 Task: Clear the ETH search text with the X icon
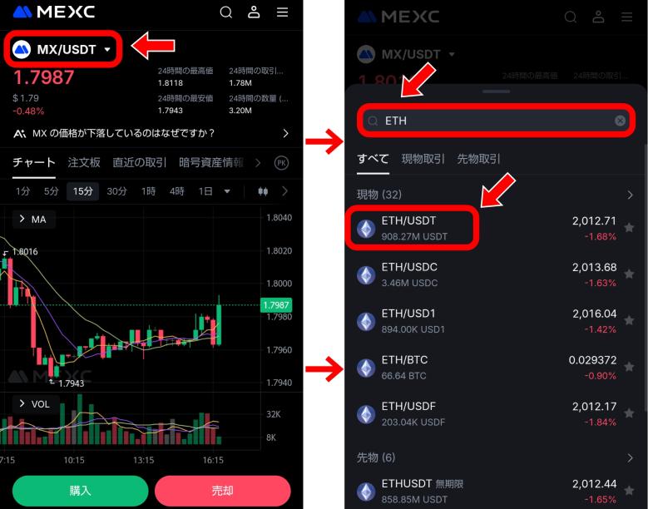click(620, 121)
